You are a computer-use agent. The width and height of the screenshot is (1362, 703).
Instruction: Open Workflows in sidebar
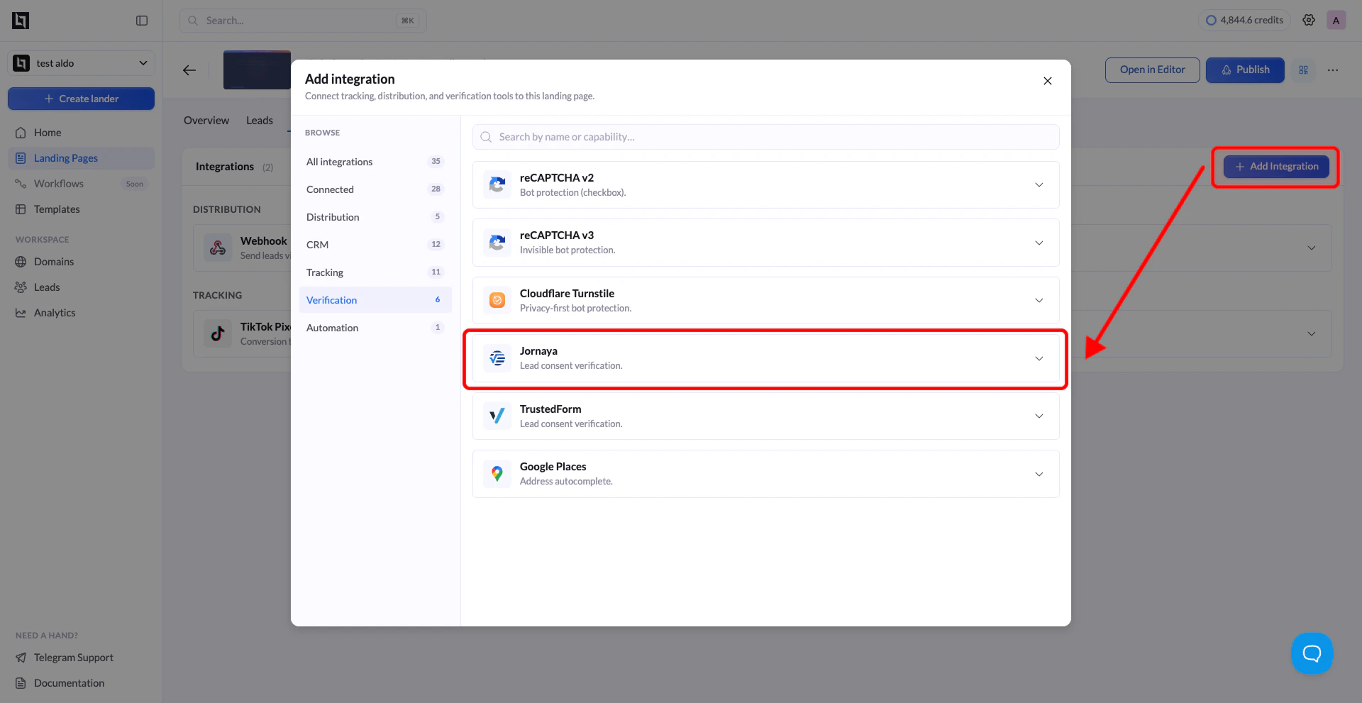tap(82, 184)
